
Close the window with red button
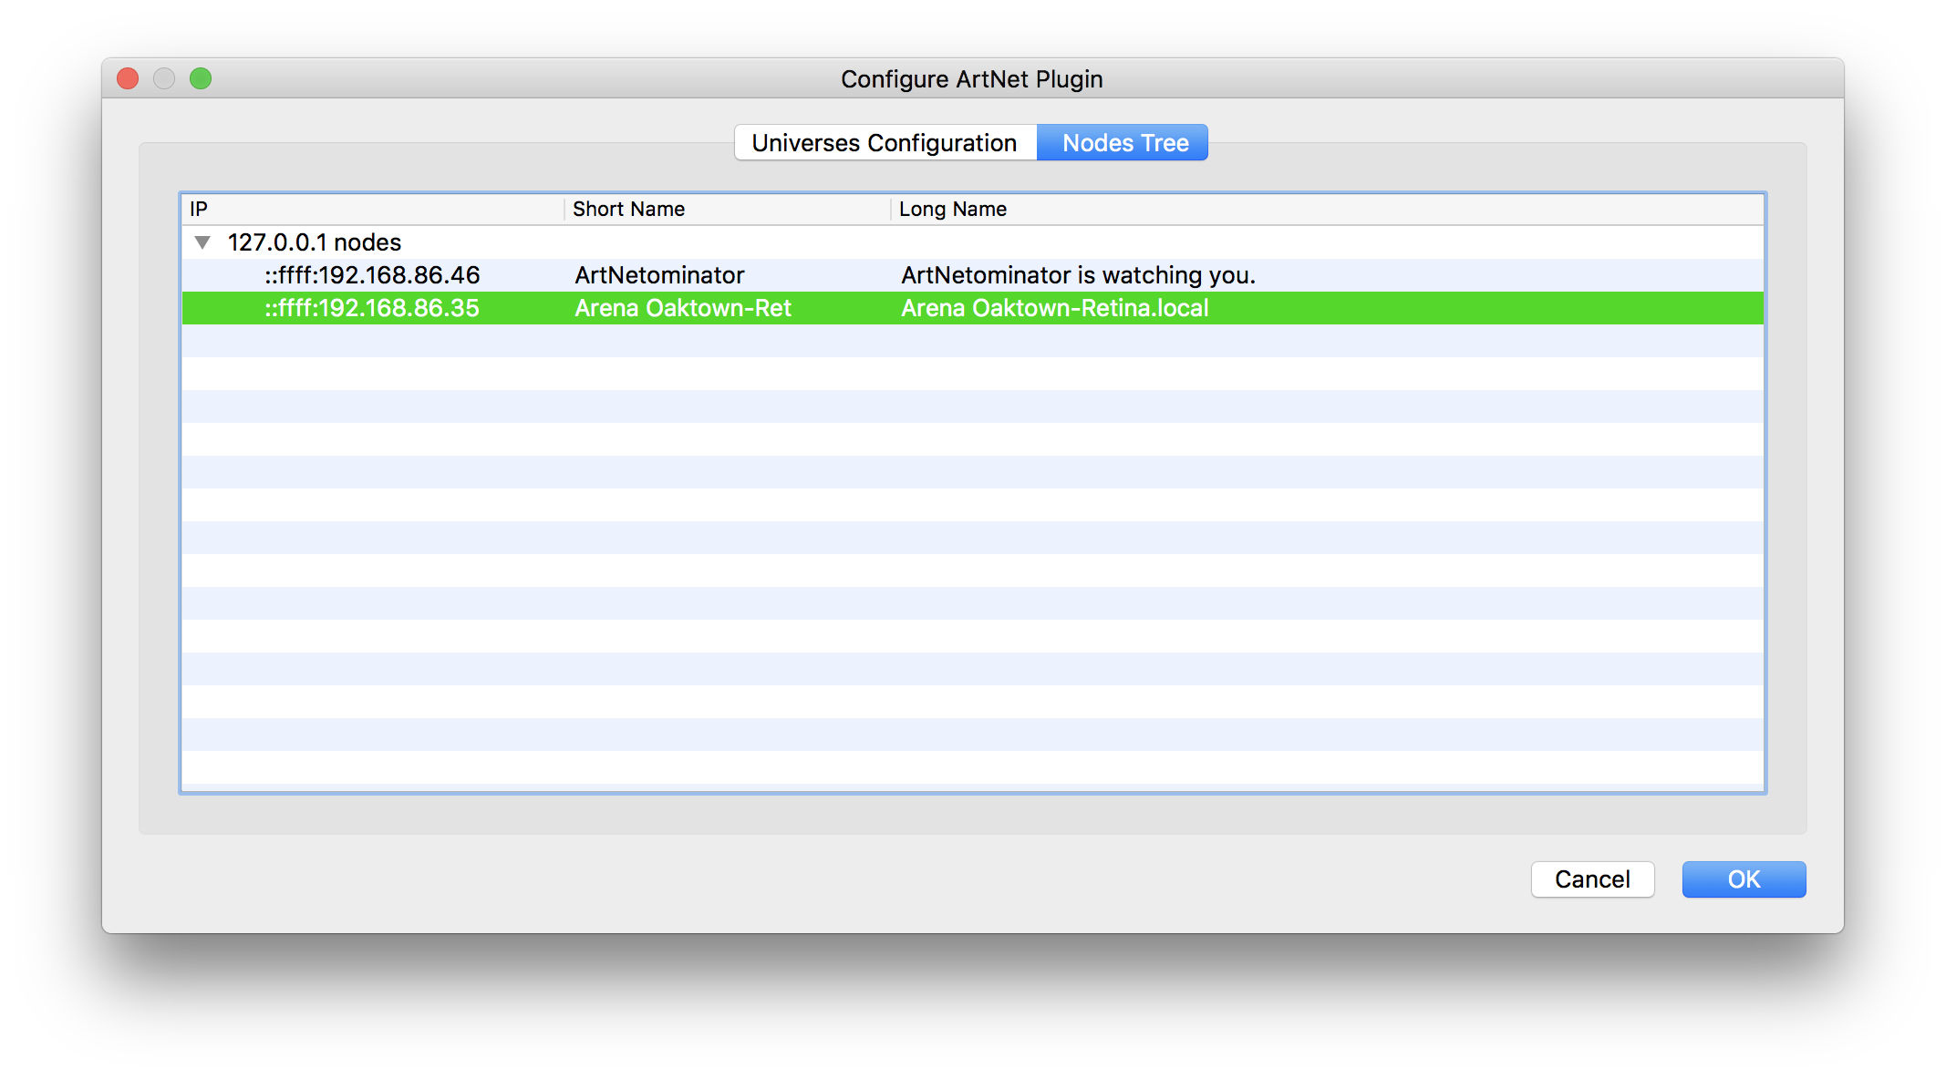point(128,79)
